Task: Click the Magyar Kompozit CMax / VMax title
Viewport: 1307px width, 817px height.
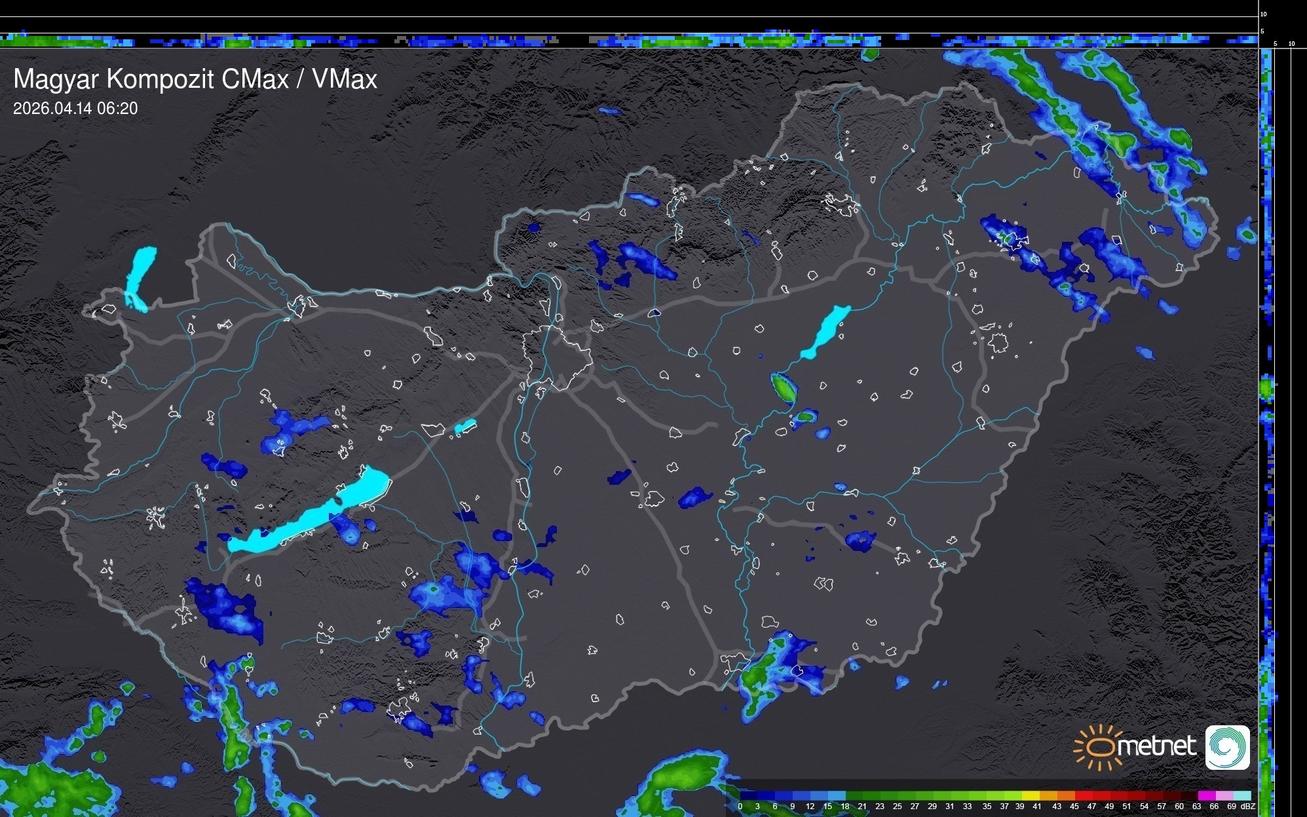Action: [195, 79]
